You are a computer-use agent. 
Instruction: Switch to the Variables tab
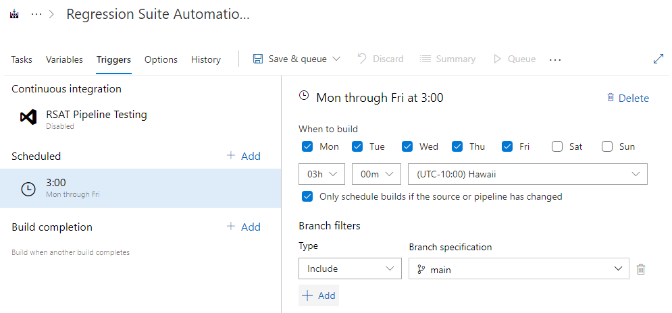point(64,59)
